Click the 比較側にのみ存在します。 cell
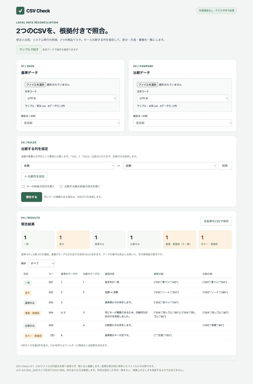This screenshot has height=384, width=253. [118, 325]
